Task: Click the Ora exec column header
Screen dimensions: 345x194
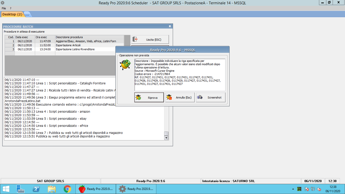Action: tap(45, 37)
